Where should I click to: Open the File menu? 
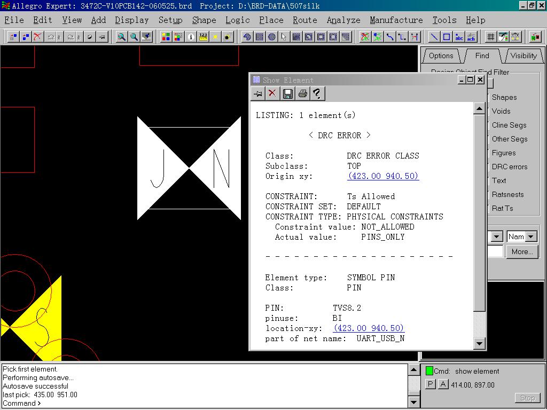click(14, 20)
